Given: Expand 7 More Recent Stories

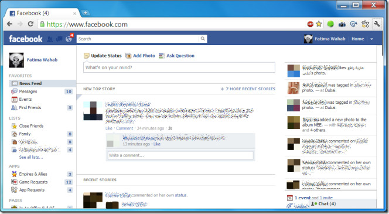Looking at the screenshot, I should coord(248,89).
